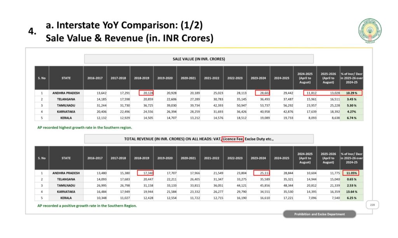Click the red-boxed Licence Fee text
The height and width of the screenshot is (238, 398).
tap(232, 139)
